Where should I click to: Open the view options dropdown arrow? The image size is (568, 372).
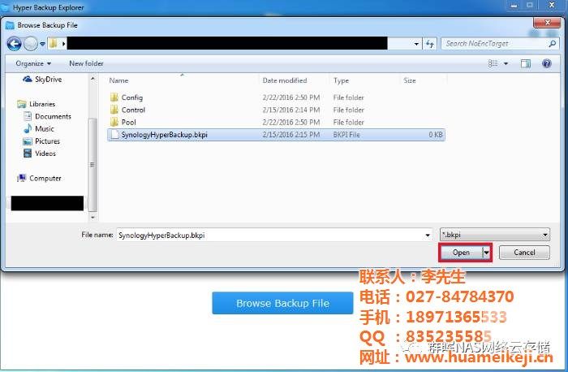pyautogui.click(x=506, y=64)
